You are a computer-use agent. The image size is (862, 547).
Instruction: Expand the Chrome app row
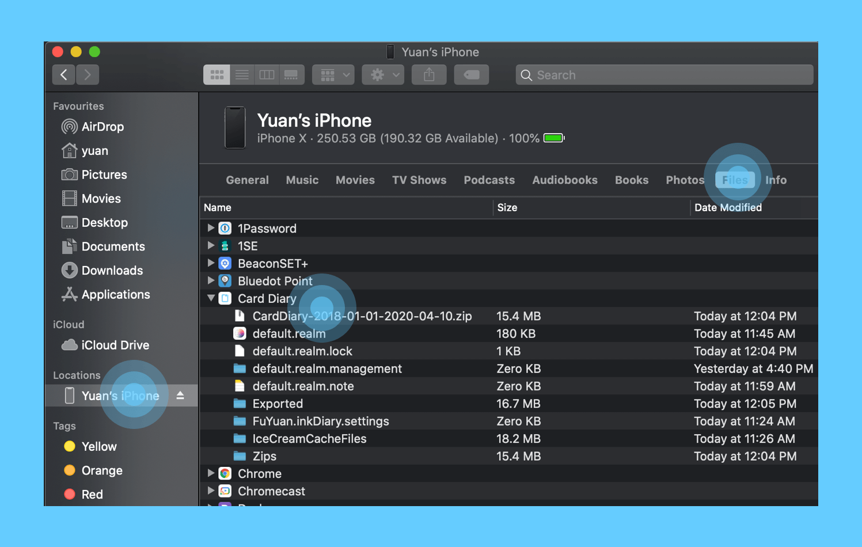[x=211, y=473]
